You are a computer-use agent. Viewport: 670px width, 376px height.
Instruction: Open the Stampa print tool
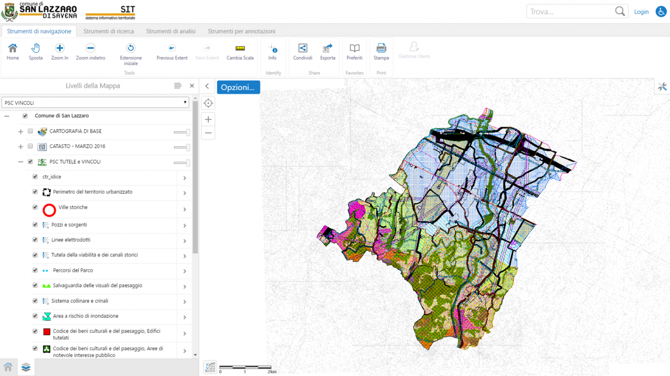click(x=381, y=52)
